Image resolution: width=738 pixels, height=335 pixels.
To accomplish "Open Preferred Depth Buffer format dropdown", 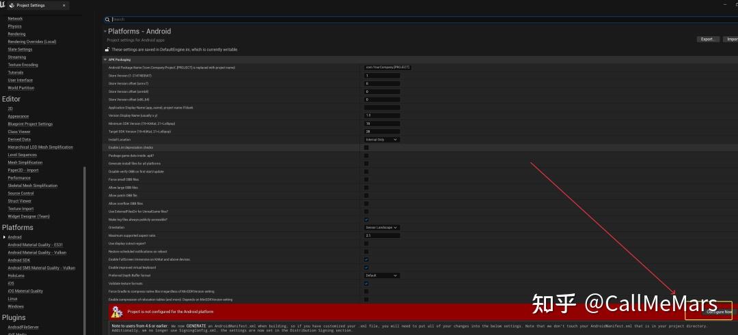I will 382,276.
